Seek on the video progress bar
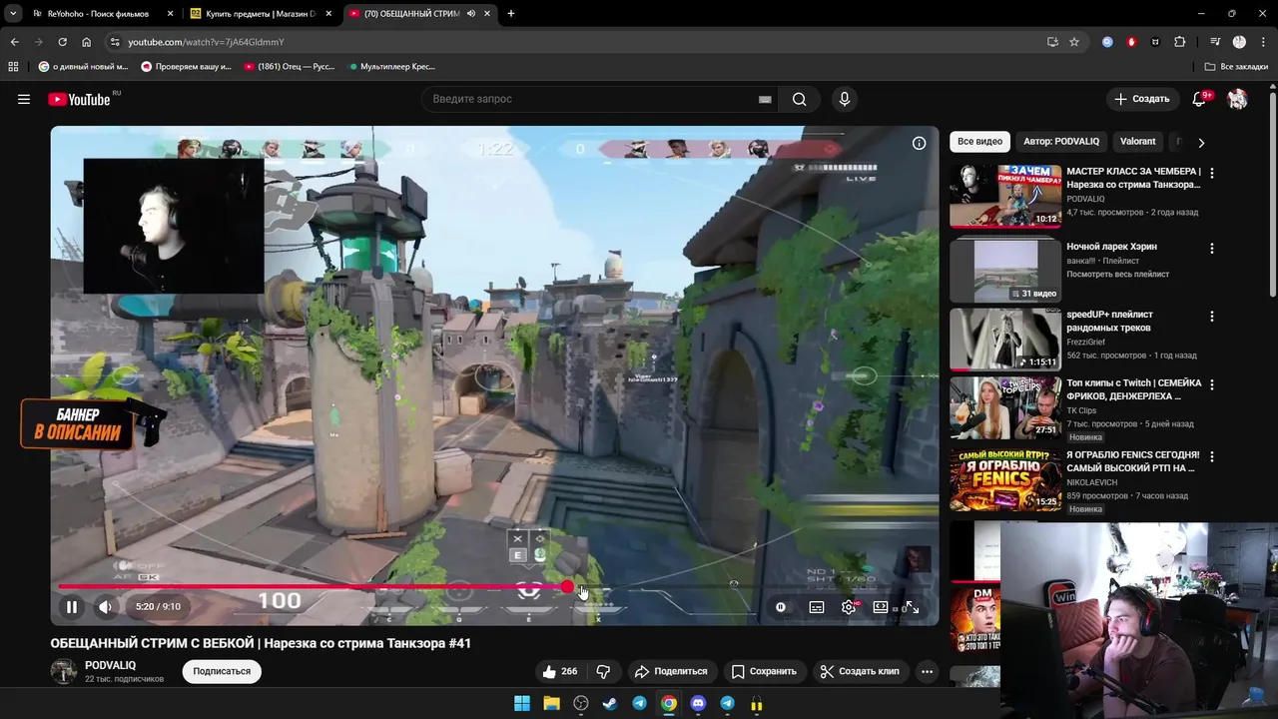Viewport: 1278px width, 719px height. [x=494, y=587]
